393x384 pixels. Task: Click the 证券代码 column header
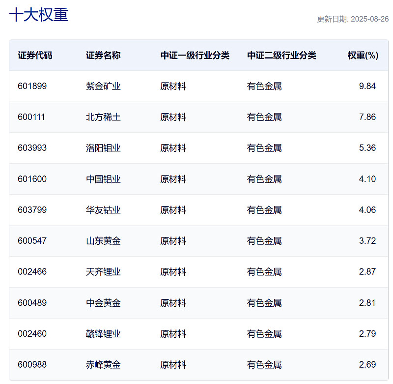pos(35,56)
